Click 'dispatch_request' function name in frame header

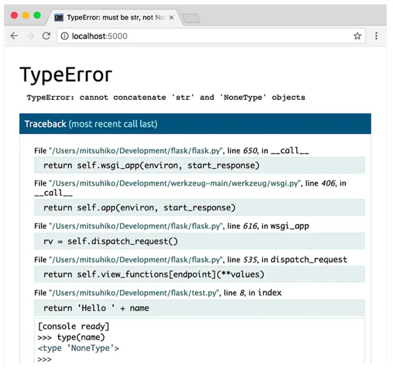[309, 259]
